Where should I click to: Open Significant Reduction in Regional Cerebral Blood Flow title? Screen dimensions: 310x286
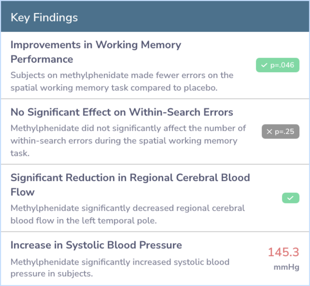130,185
